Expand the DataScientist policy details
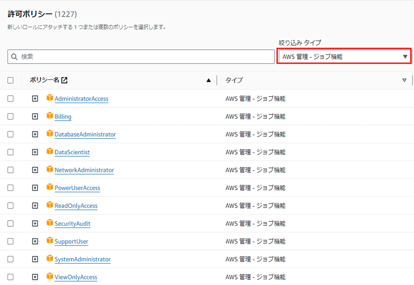 (35, 152)
